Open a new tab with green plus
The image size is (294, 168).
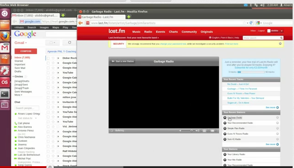pos(129,17)
